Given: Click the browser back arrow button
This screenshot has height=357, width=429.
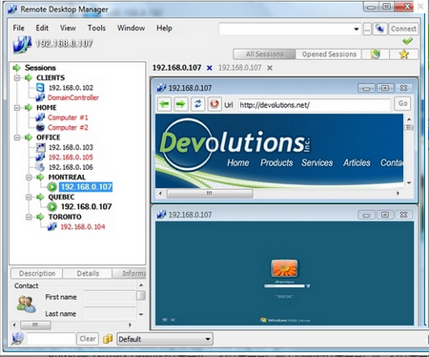Looking at the screenshot, I should tap(165, 104).
